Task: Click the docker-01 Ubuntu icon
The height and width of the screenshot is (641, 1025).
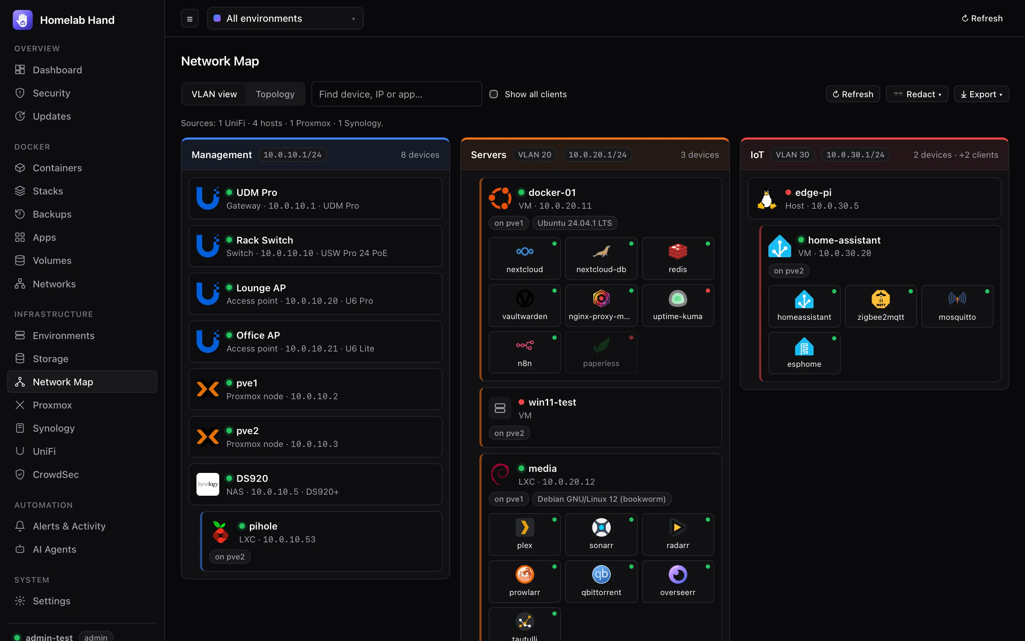Action: (500, 198)
